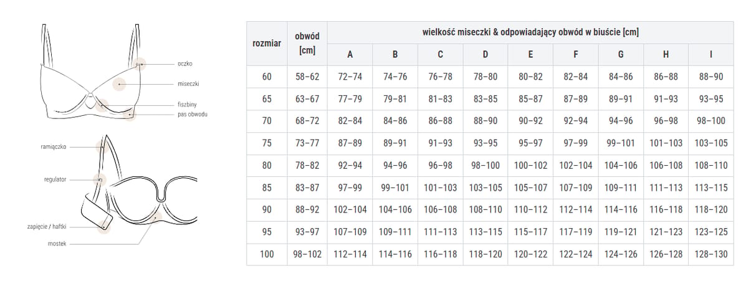This screenshot has width=751, height=281.
Task: Click the 98–102 obwód cell for size 100
Action: 307,254
